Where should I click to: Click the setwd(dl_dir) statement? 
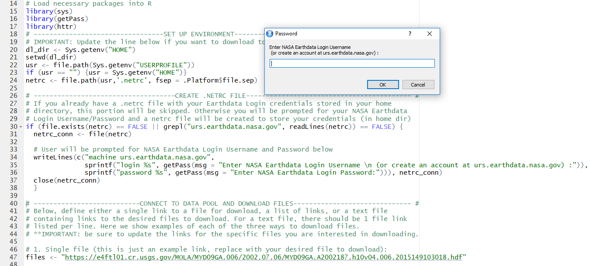[51, 57]
